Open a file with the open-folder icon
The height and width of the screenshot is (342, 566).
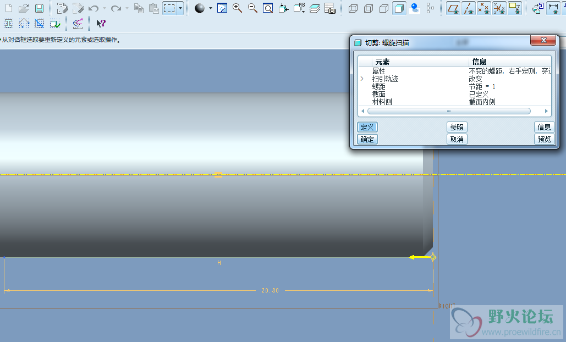24,8
